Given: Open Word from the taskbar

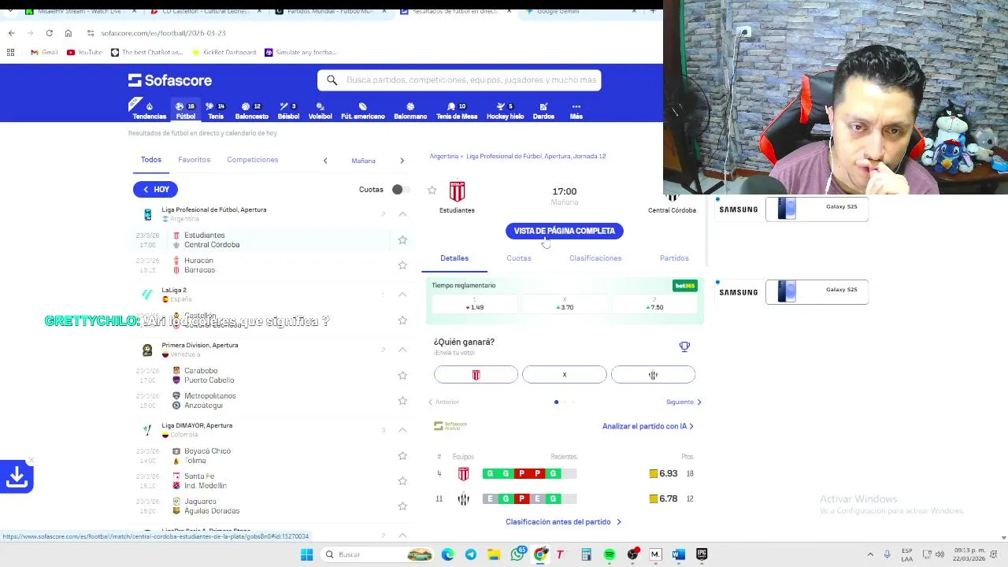Looking at the screenshot, I should pos(678,554).
